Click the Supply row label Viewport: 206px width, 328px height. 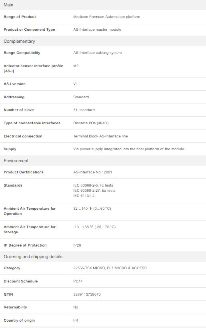pyautogui.click(x=10, y=149)
